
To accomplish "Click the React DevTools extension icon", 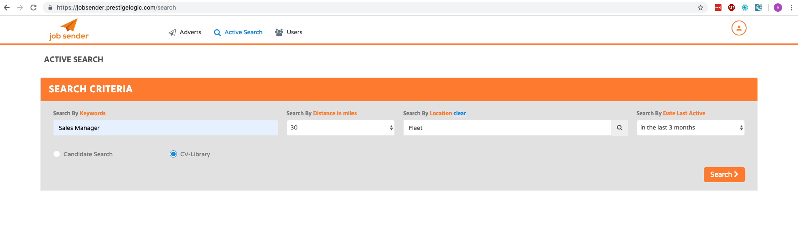I will (744, 8).
